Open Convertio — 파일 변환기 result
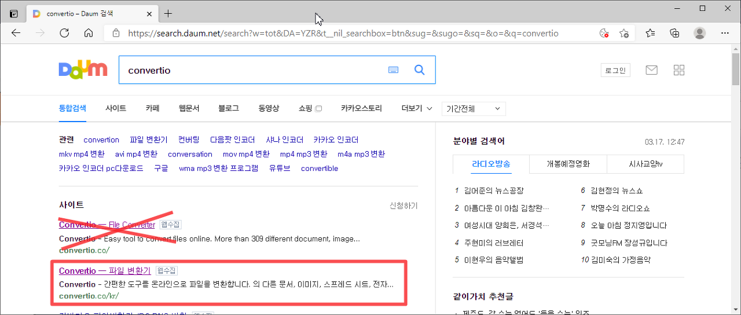This screenshot has height=315, width=741. [105, 270]
